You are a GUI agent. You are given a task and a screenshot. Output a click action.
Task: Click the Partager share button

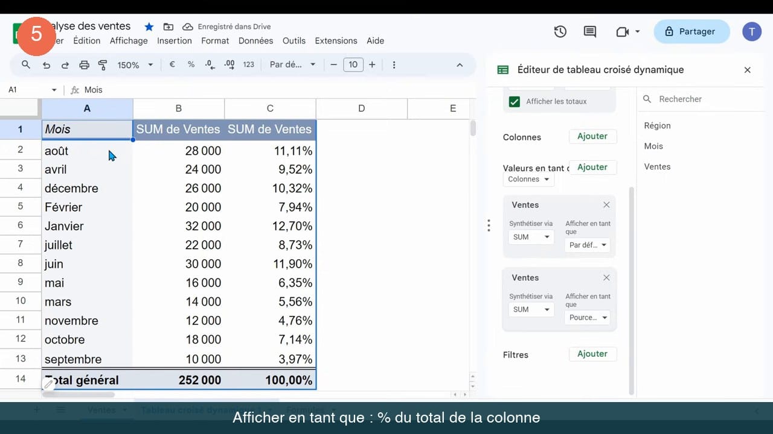691,31
